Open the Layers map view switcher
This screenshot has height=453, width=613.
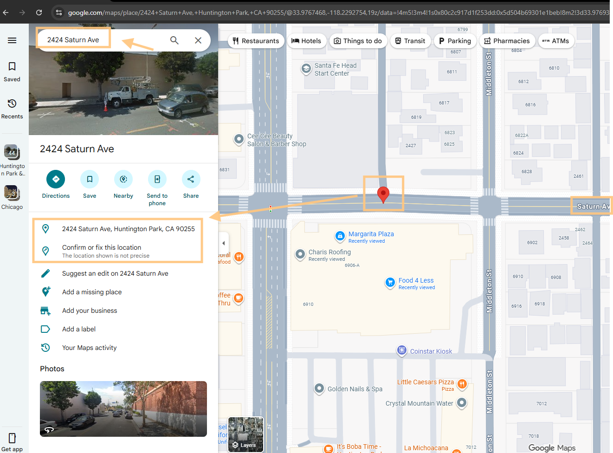point(246,435)
